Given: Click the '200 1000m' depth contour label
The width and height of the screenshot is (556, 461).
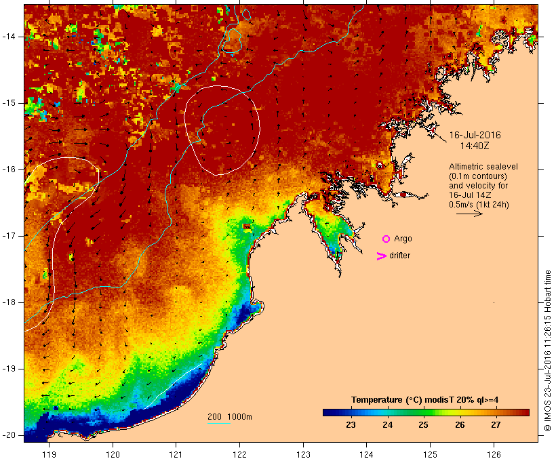Looking at the screenshot, I should [x=230, y=417].
